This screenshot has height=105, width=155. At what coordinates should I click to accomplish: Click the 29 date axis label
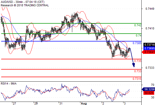pos(36,103)
